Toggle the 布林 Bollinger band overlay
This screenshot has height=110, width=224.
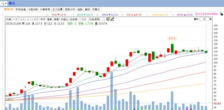point(43,19)
